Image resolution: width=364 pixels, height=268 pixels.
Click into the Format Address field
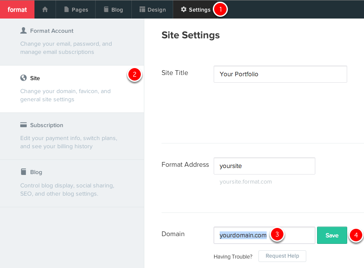(x=264, y=166)
